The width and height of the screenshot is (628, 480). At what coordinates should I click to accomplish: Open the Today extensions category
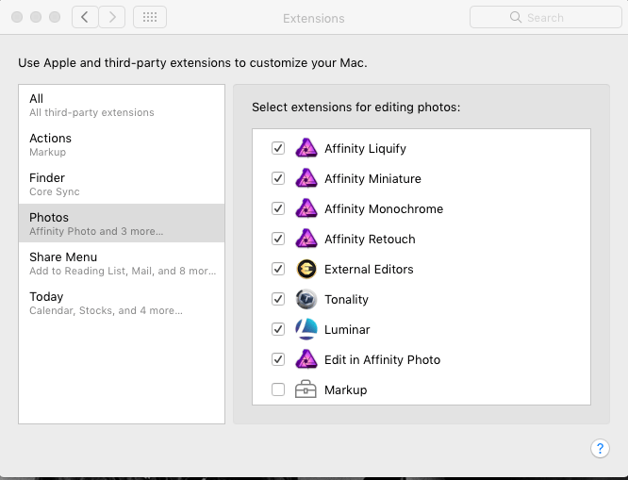121,303
